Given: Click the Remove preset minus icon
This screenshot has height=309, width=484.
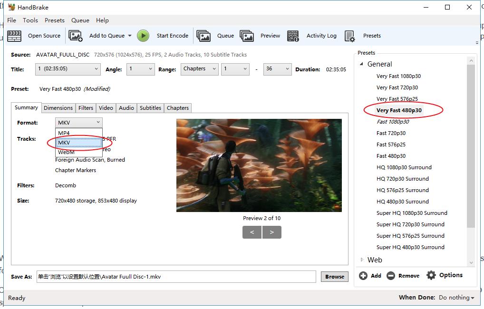Looking at the screenshot, I should coord(391,276).
